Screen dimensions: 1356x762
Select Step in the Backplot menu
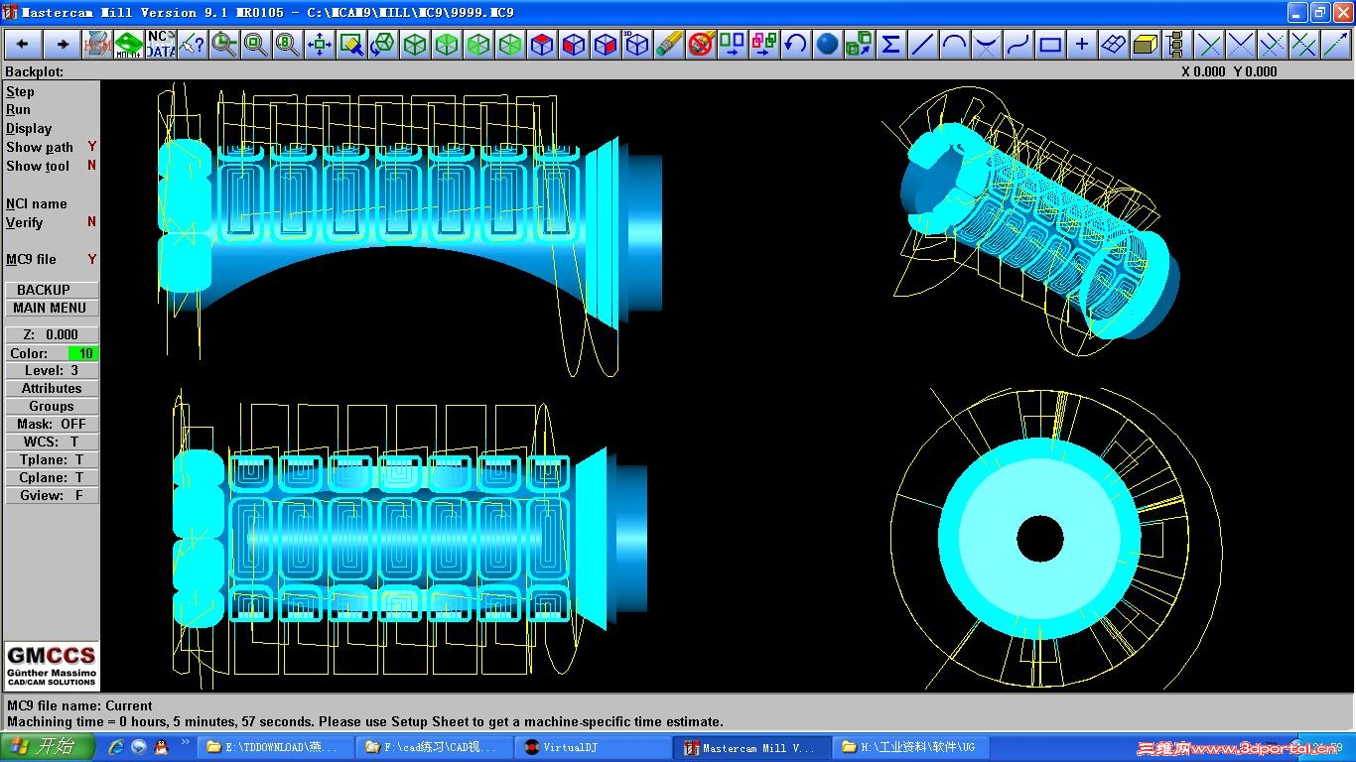coord(20,91)
